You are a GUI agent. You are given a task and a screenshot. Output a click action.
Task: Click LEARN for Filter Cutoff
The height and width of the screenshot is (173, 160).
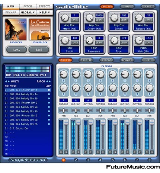click(x=75, y=43)
